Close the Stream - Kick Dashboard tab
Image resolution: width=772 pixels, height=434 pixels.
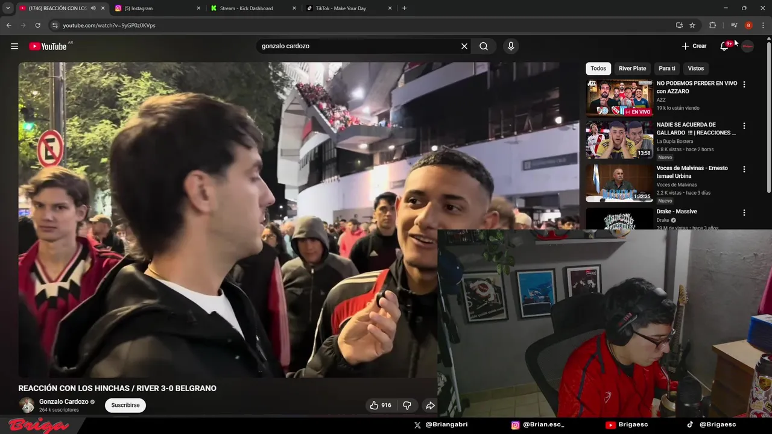click(x=294, y=8)
